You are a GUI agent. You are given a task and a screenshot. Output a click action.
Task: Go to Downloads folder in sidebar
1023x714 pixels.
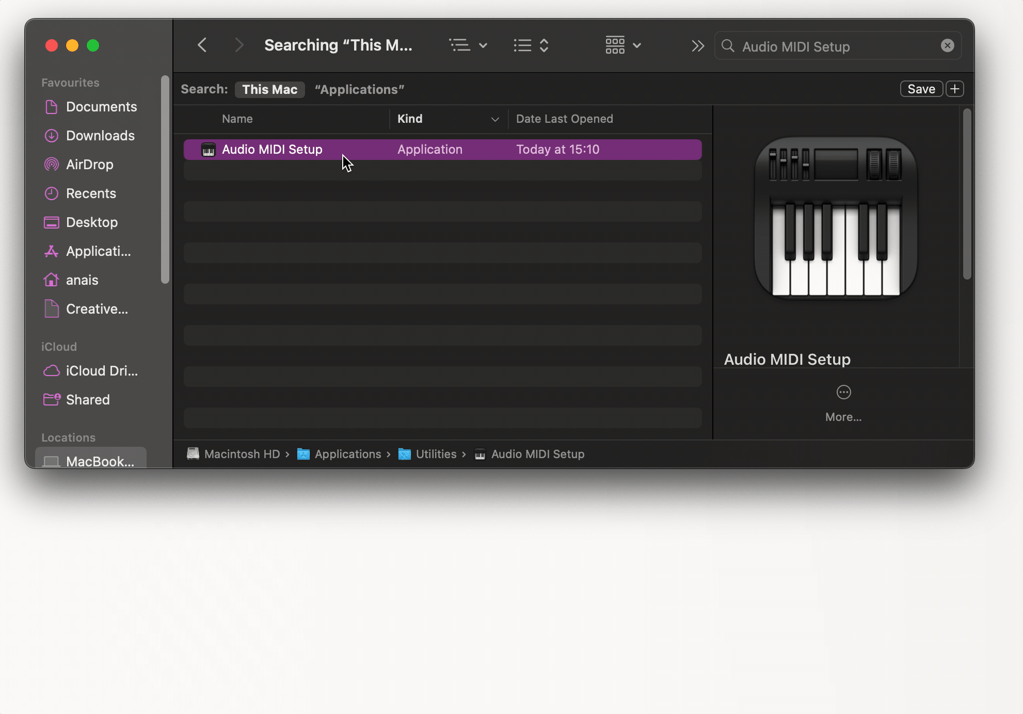pyautogui.click(x=100, y=136)
